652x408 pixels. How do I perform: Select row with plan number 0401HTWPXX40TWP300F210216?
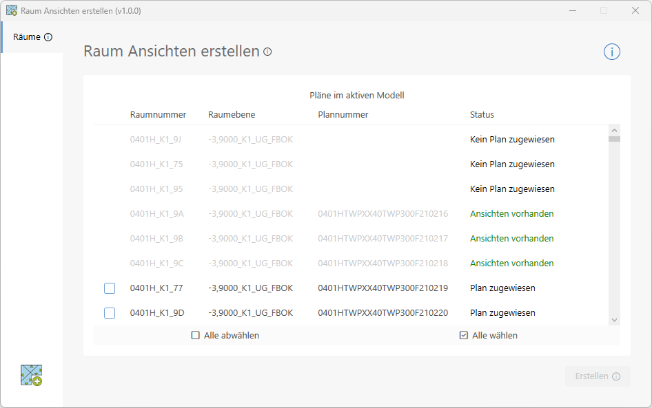coord(383,214)
